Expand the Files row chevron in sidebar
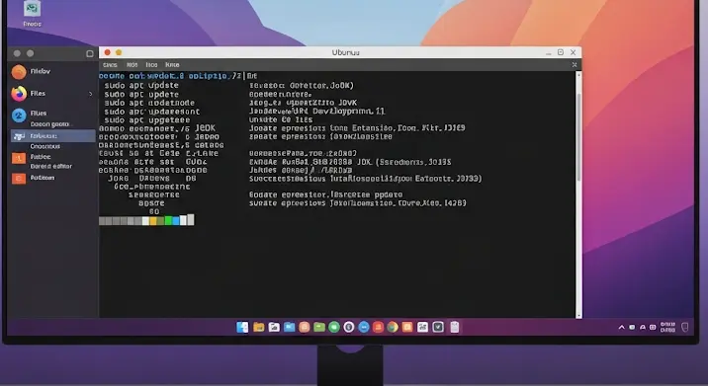 (91, 94)
